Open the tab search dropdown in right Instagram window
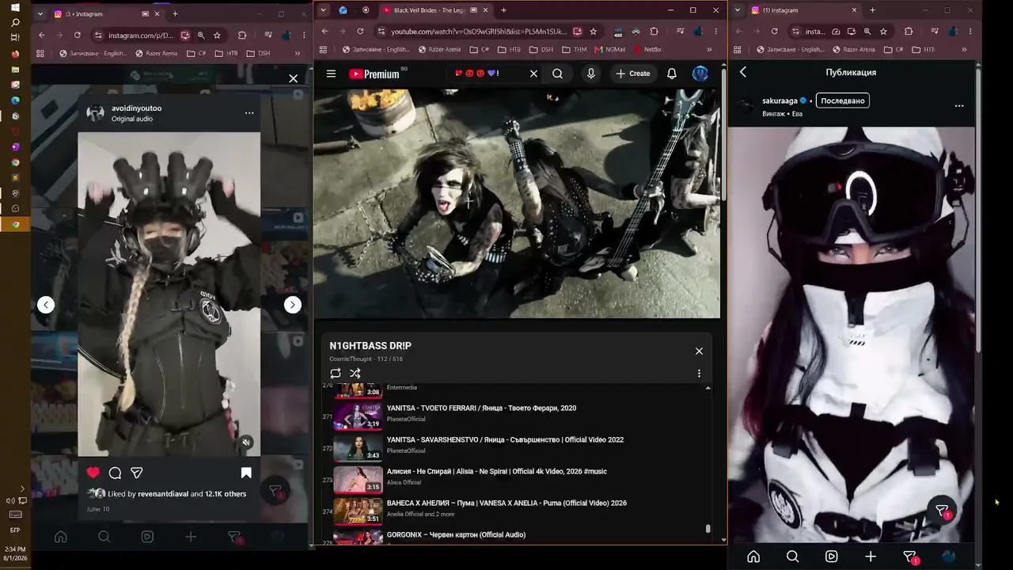The height and width of the screenshot is (570, 1013). [738, 10]
